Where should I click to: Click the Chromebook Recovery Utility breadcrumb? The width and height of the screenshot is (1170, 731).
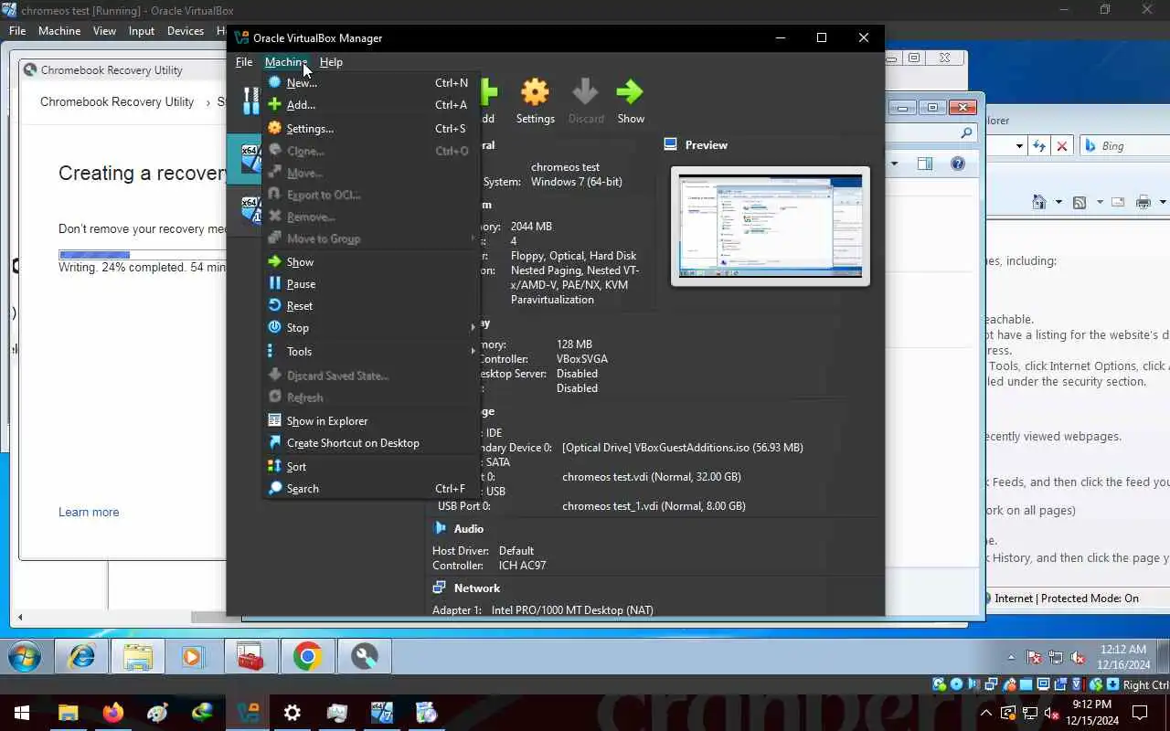[117, 101]
